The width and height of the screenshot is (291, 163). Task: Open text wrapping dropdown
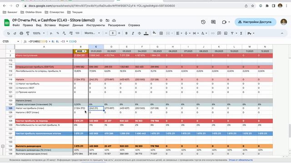tap(196, 33)
